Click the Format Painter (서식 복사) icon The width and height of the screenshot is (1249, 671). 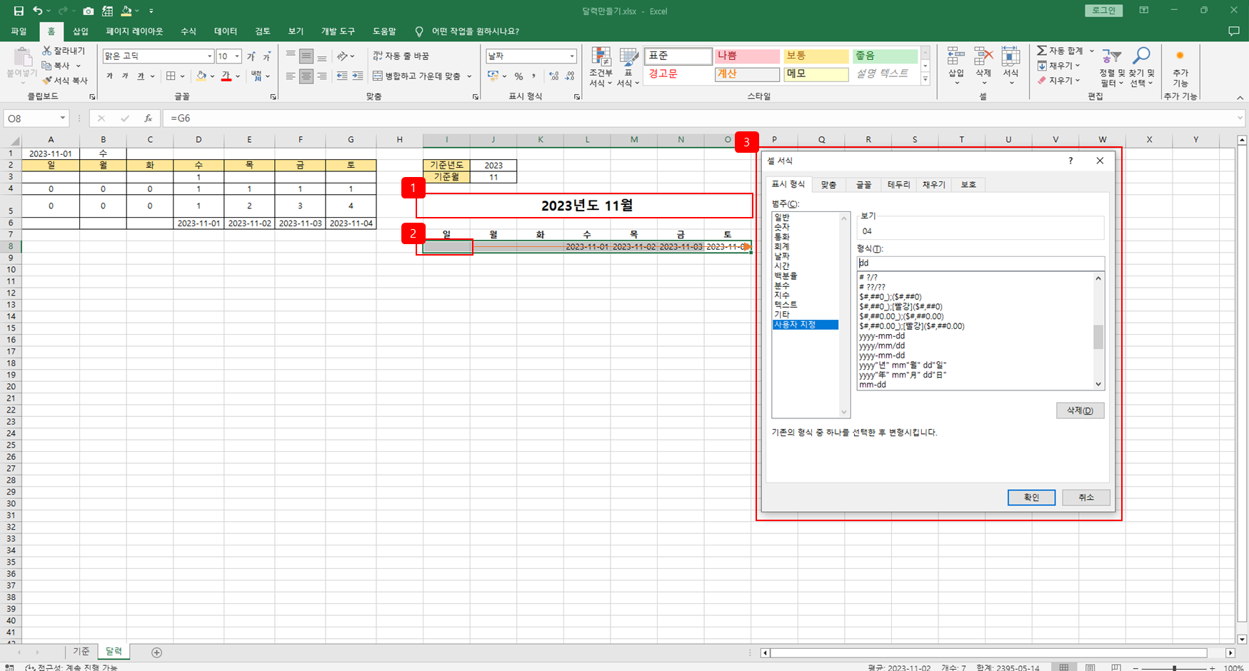(47, 81)
